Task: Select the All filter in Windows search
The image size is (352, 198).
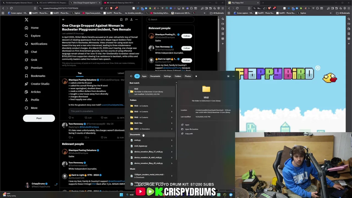Action: coord(137,76)
